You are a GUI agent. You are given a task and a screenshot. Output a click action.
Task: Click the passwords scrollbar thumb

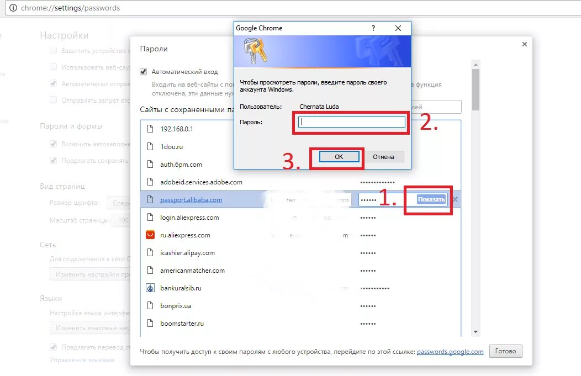point(476,89)
